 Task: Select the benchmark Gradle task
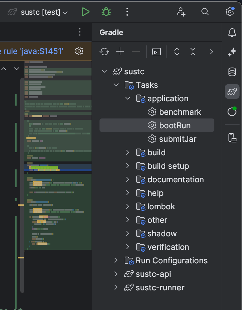click(x=157, y=112)
